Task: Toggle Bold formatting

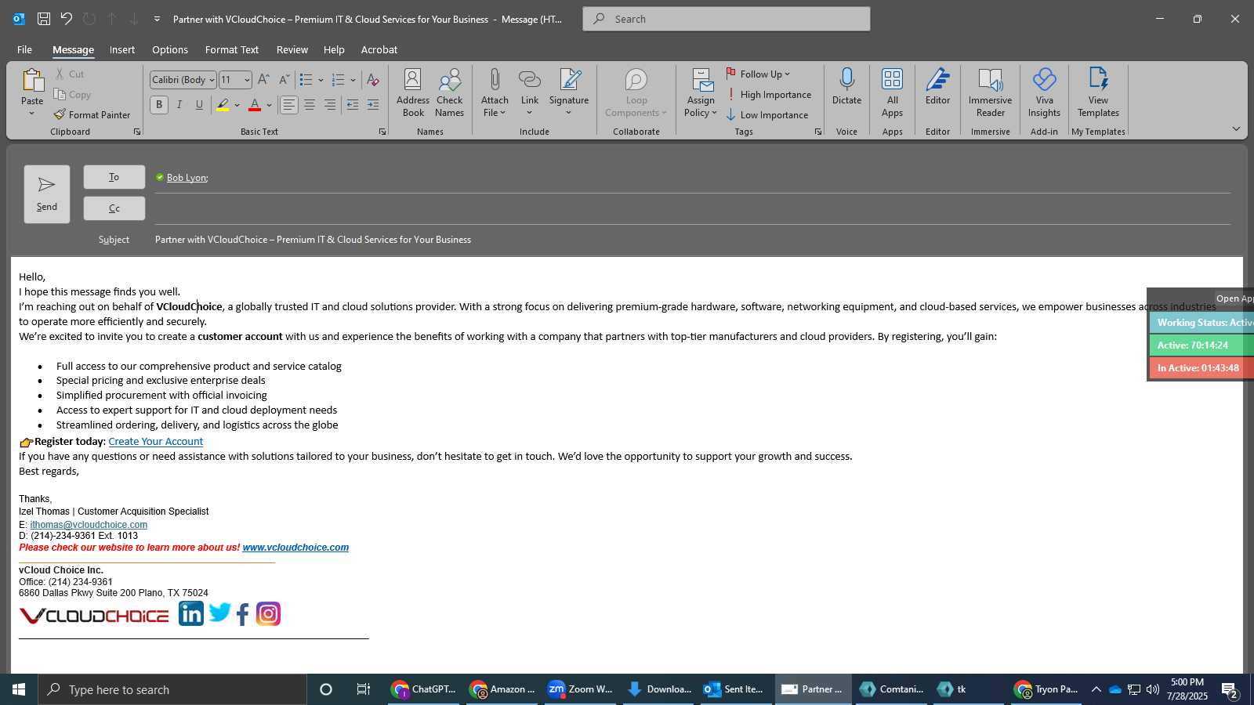Action: pyautogui.click(x=159, y=105)
